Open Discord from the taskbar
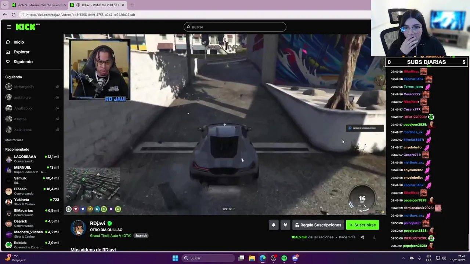470x264 pixels. [295, 258]
